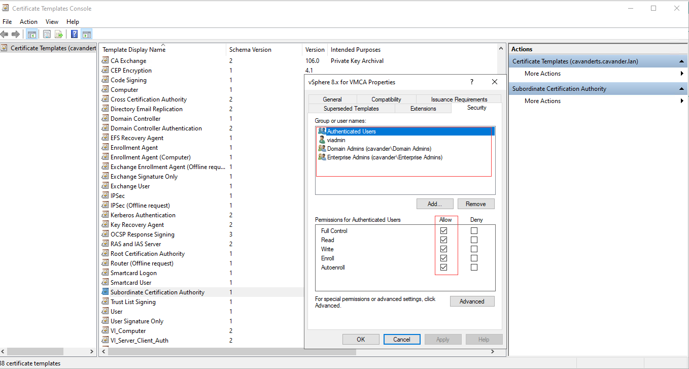Click the Code Signing template icon
689x369 pixels.
point(105,80)
